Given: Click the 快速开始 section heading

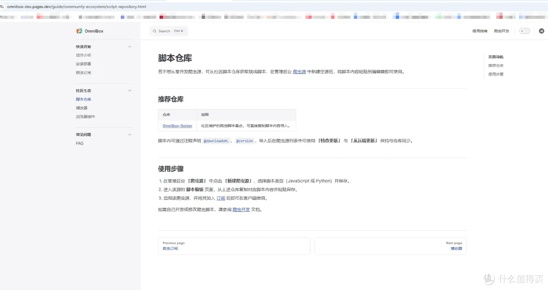Looking at the screenshot, I should tap(84, 47).
